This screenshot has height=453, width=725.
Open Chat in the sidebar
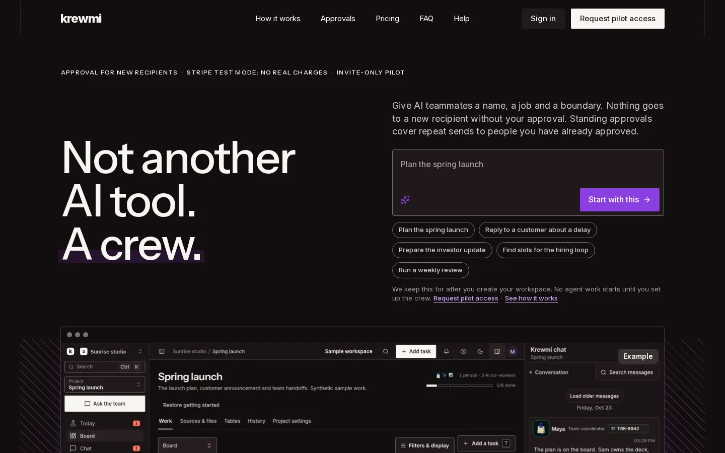pyautogui.click(x=105, y=448)
